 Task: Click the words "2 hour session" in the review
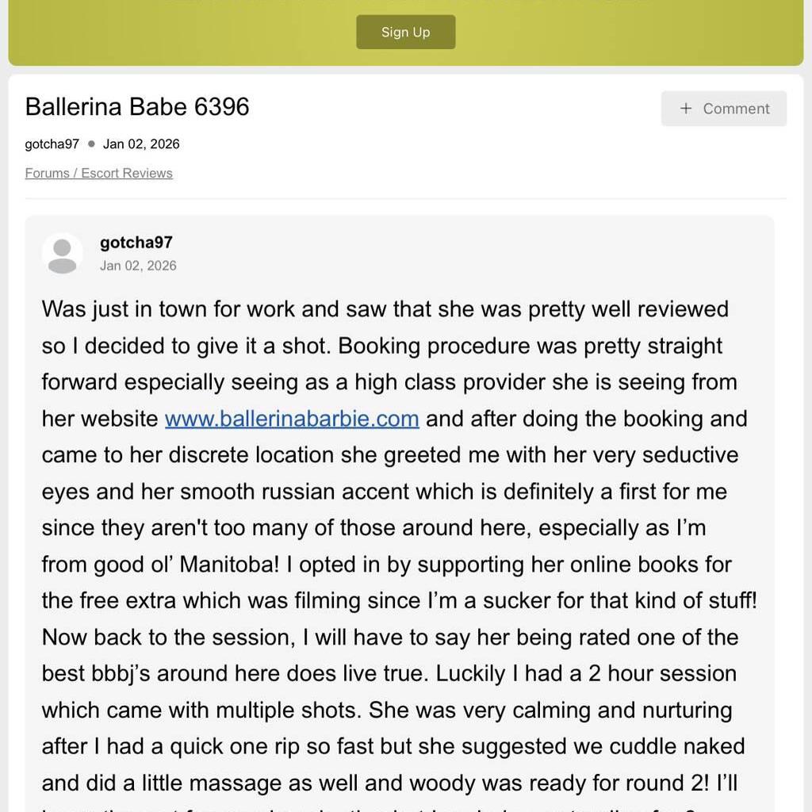coord(648,673)
